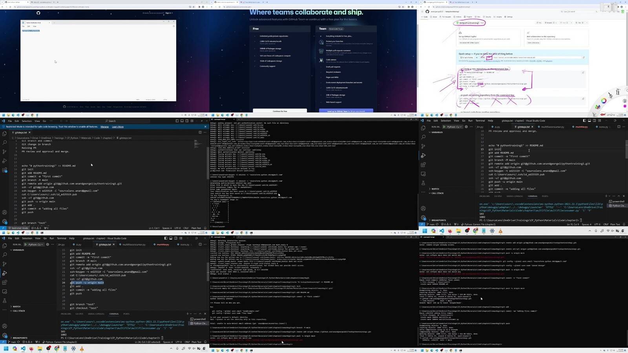Collapse VARIABLES section in bottom-left VS Code window

pyautogui.click(x=17, y=250)
